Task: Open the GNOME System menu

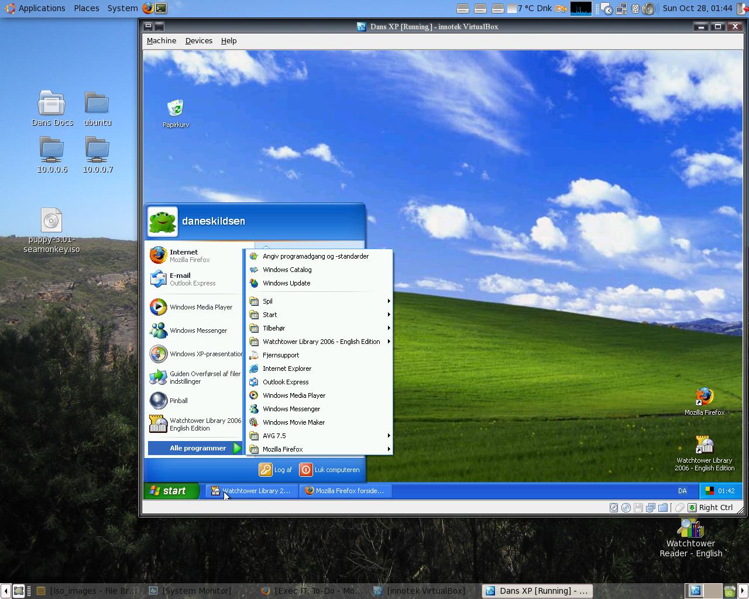Action: 122,8
